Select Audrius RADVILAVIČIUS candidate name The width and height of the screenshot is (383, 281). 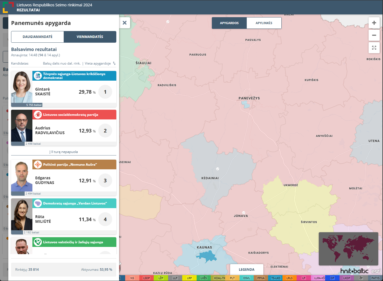click(x=50, y=130)
